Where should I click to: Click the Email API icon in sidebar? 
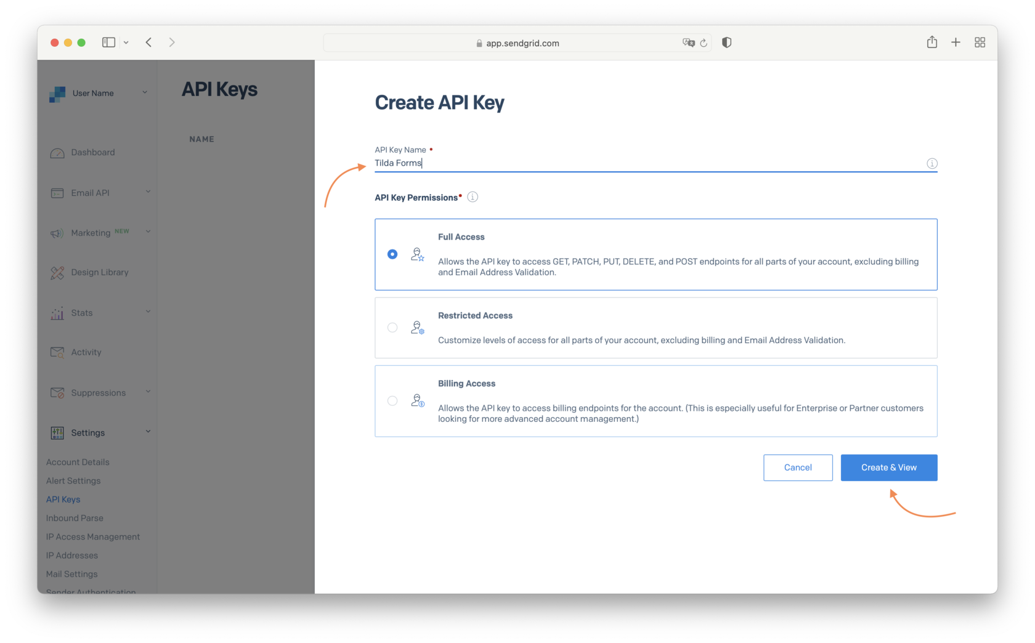pos(57,193)
